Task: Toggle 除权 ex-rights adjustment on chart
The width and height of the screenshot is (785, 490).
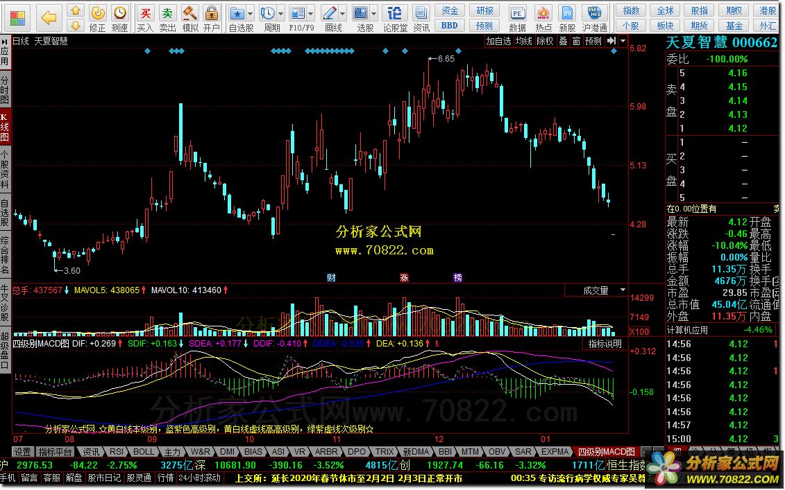Action: 546,42
